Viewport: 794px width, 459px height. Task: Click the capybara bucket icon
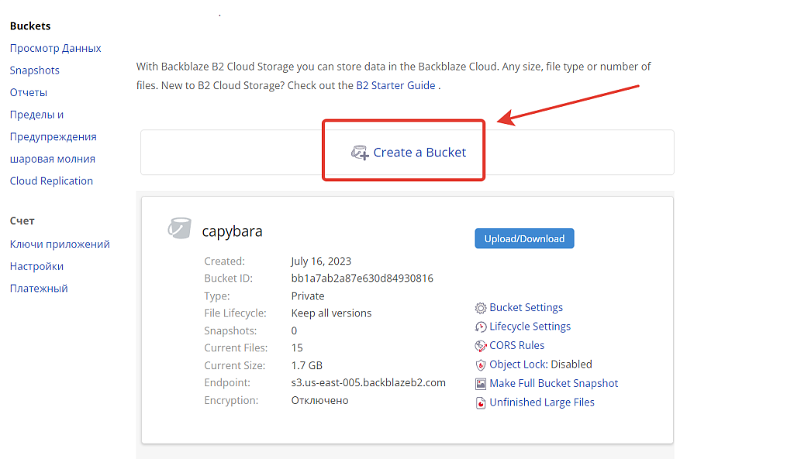click(x=179, y=228)
